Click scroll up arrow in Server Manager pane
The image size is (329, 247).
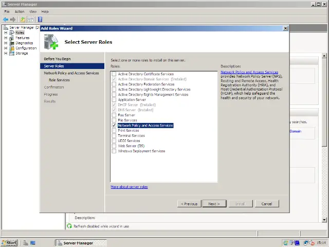(x=324, y=56)
